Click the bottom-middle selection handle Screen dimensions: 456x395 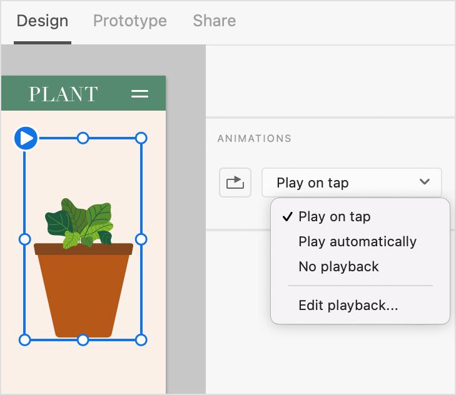(83, 340)
